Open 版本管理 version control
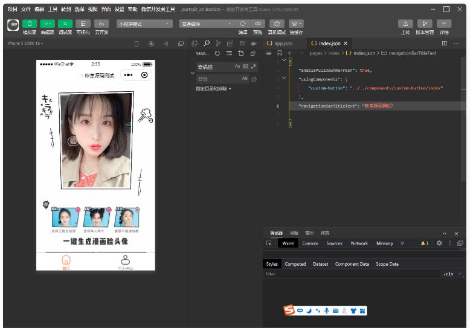The image size is (470, 328). pos(425,24)
